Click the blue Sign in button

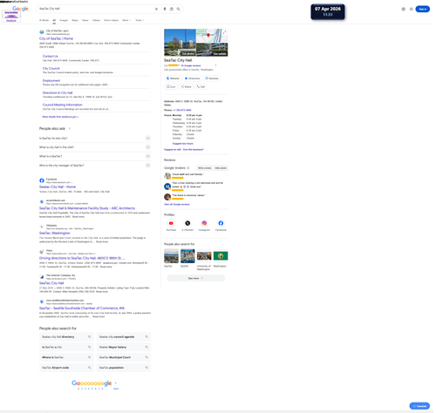coord(423,9)
